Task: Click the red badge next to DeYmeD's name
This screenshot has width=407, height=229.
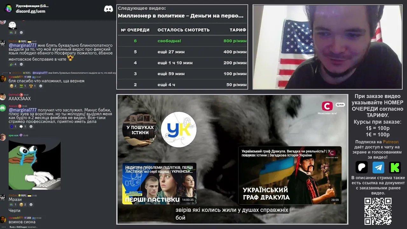Action: 21,95
